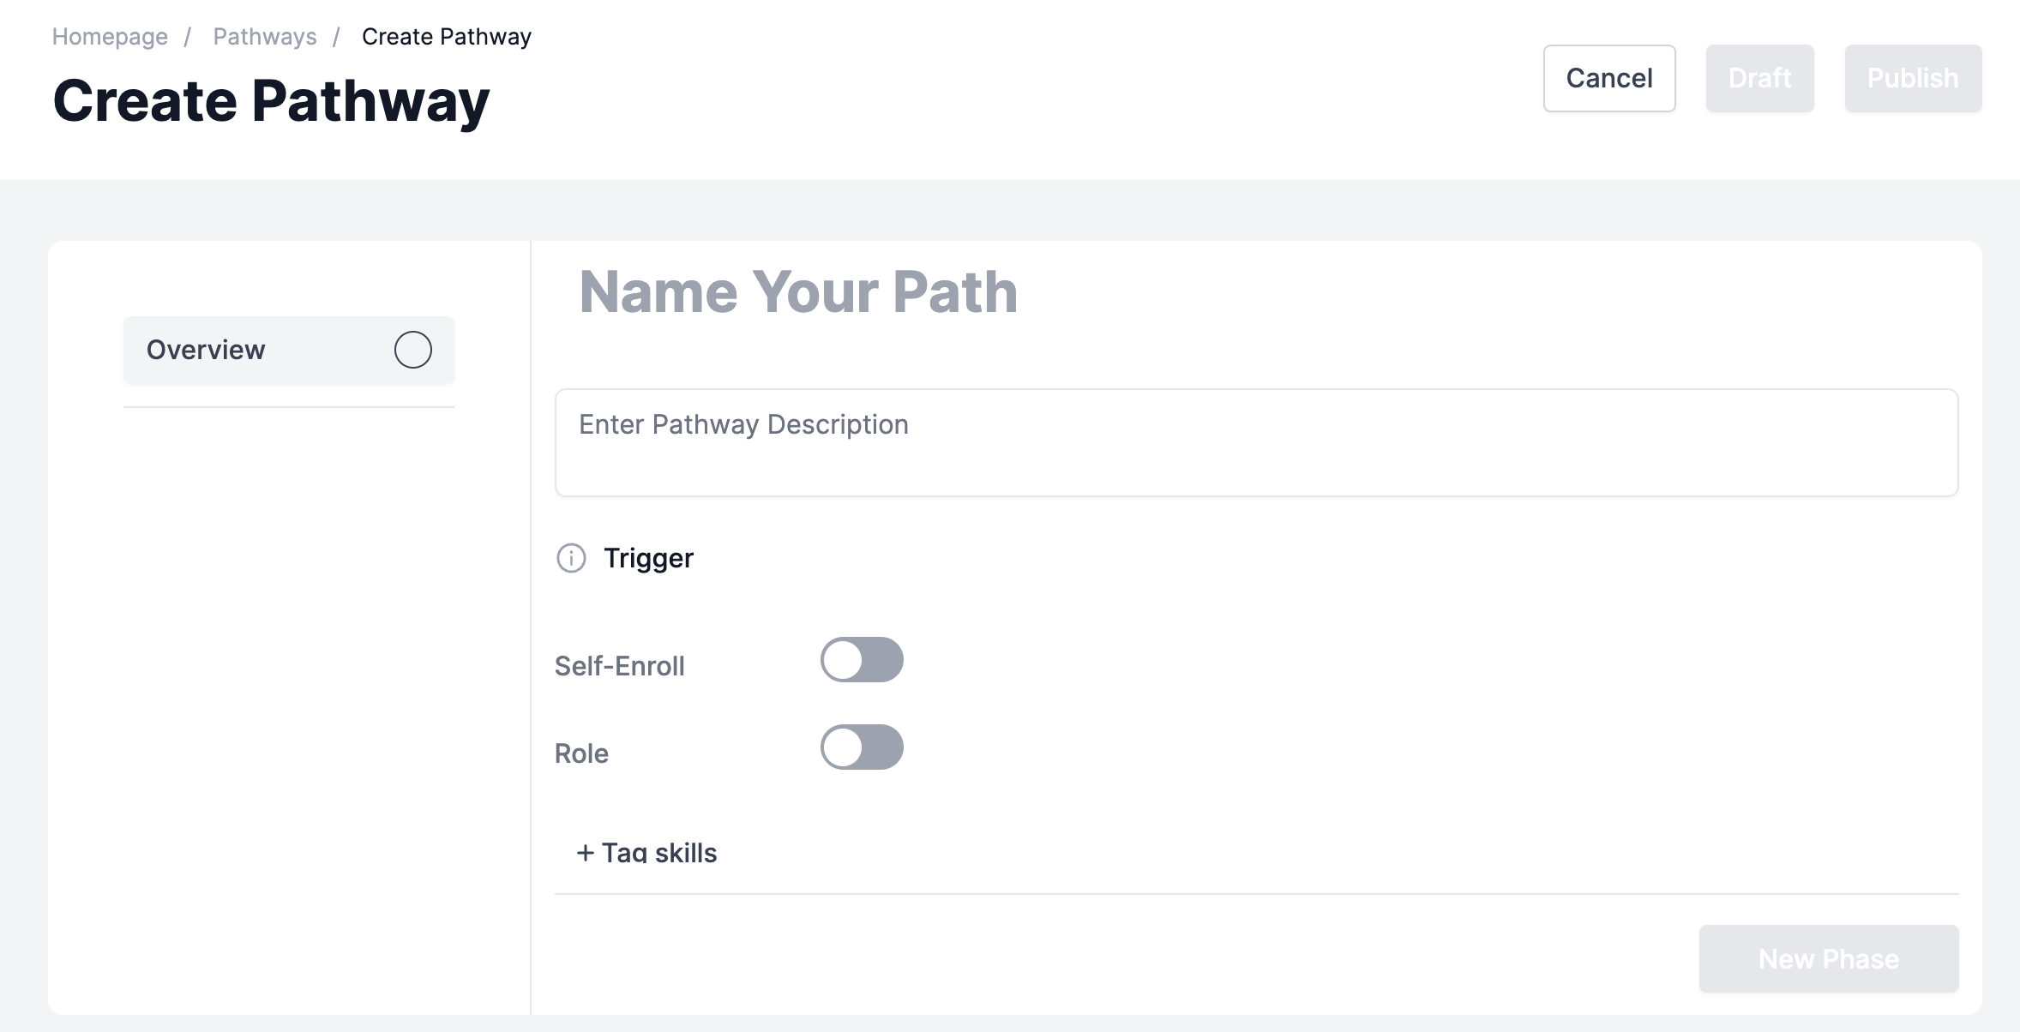This screenshot has width=2020, height=1032.
Task: Enable the Self-Enroll trigger
Action: 862,660
